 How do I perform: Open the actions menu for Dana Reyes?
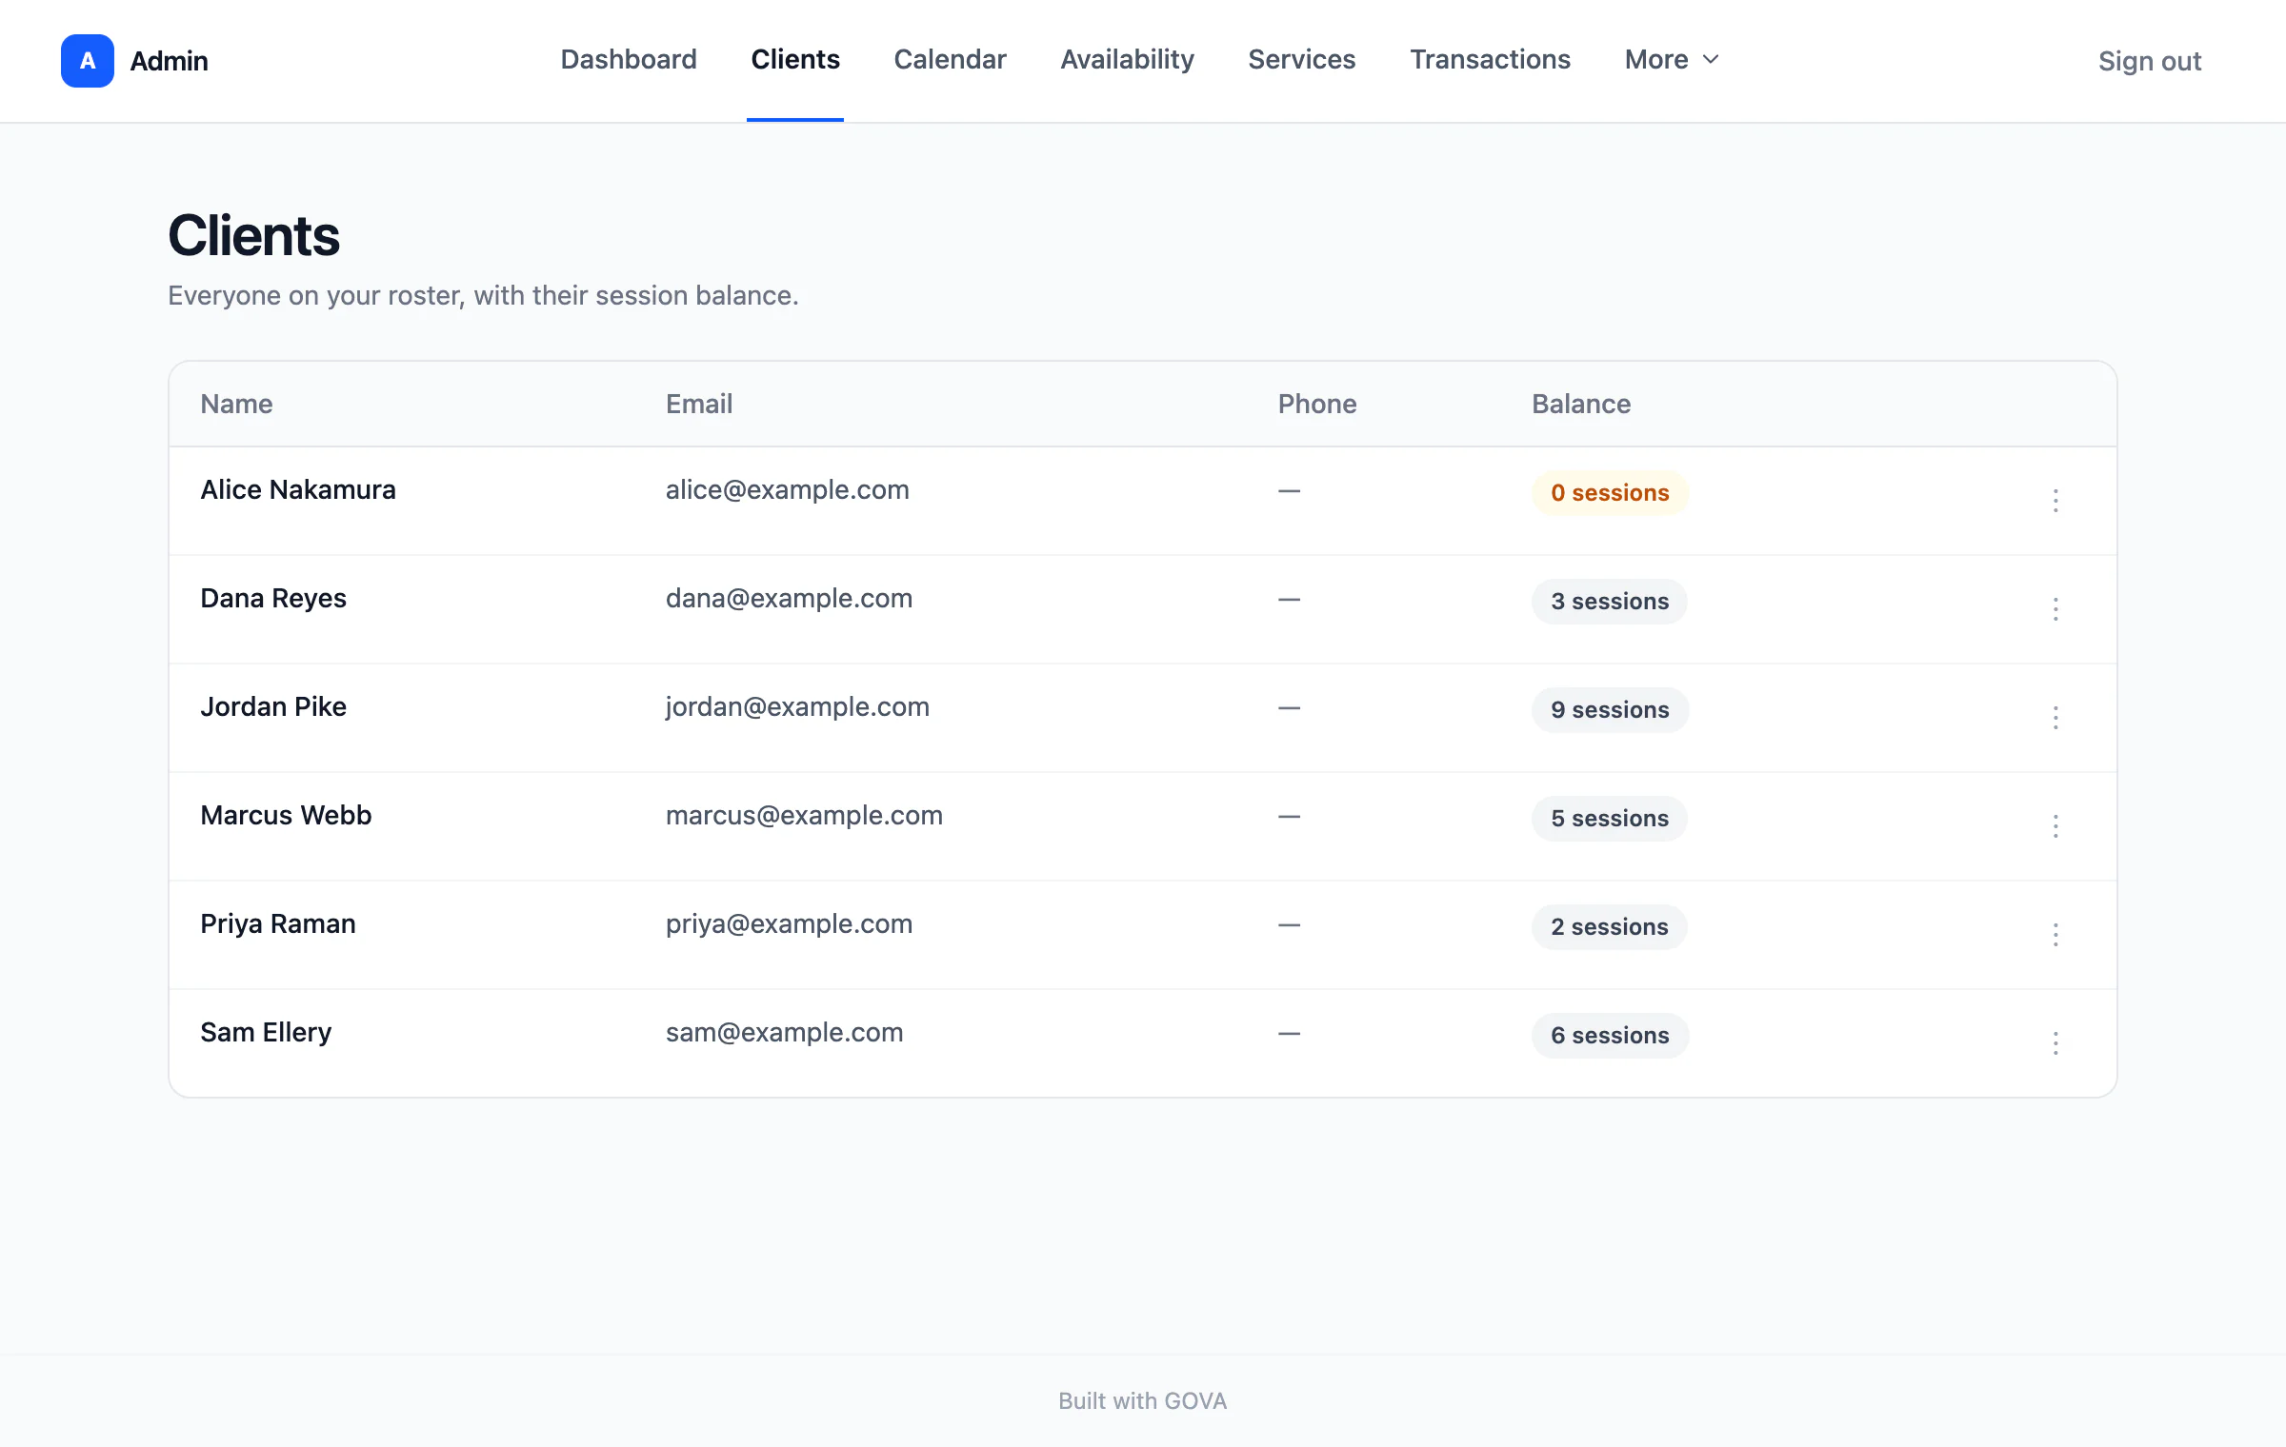(x=2055, y=609)
